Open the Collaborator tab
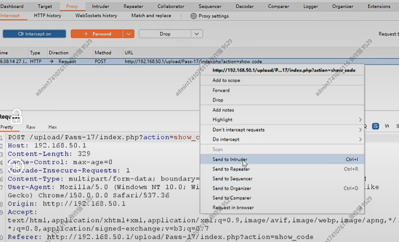 pyautogui.click(x=171, y=6)
